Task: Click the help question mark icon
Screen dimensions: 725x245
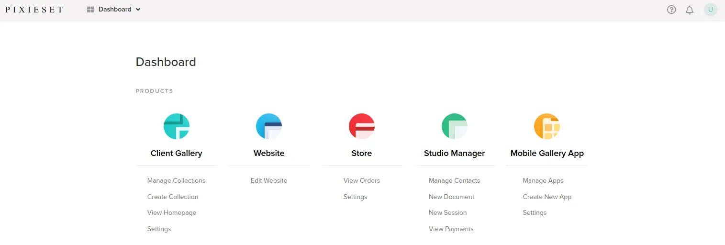Action: (671, 10)
